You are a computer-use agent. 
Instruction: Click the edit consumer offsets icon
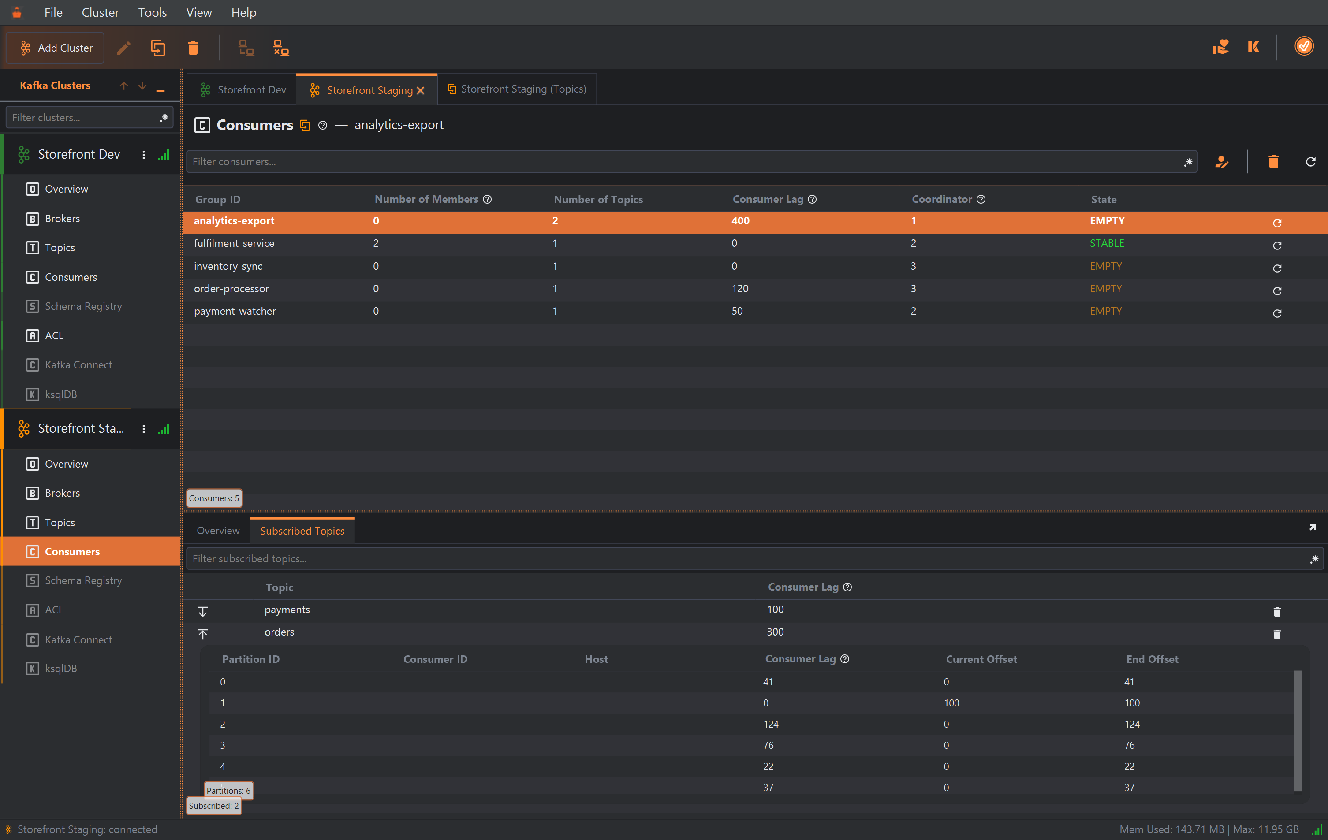coord(1222,162)
